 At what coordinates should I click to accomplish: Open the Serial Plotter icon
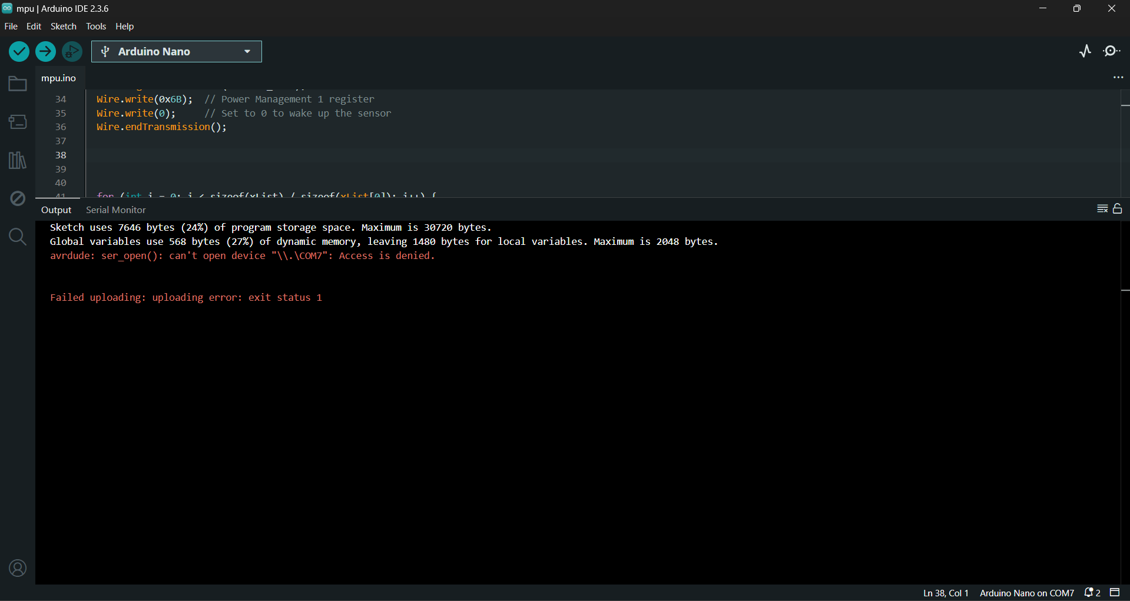[1085, 51]
